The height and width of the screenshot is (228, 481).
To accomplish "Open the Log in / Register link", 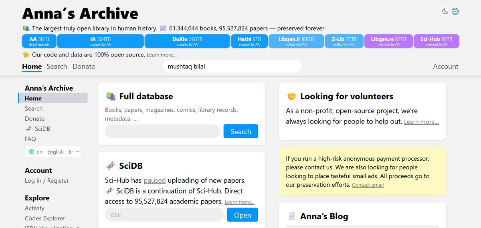I will (47, 181).
